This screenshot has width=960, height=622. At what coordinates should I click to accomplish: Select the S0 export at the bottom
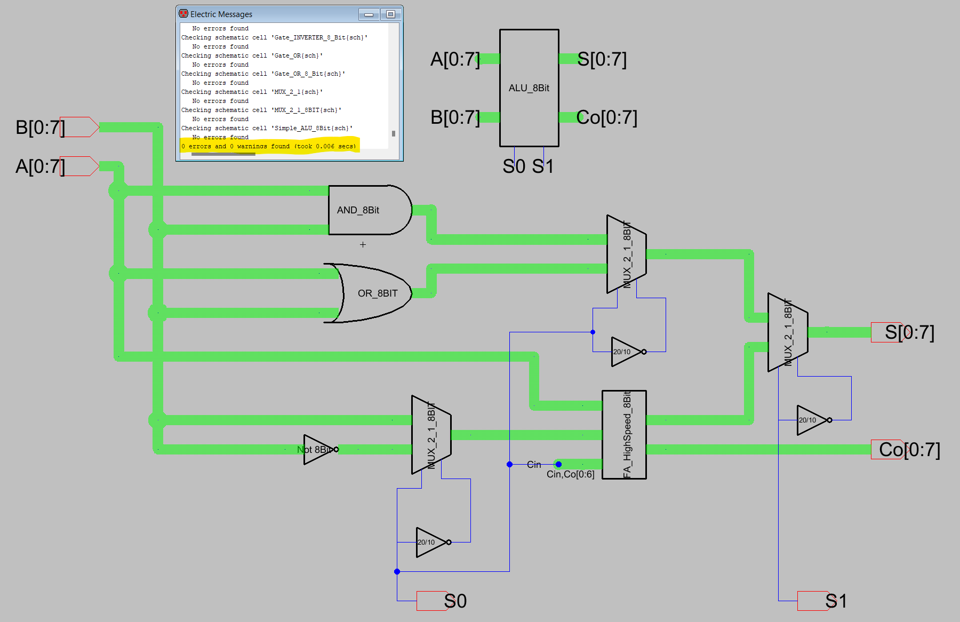[x=432, y=601]
